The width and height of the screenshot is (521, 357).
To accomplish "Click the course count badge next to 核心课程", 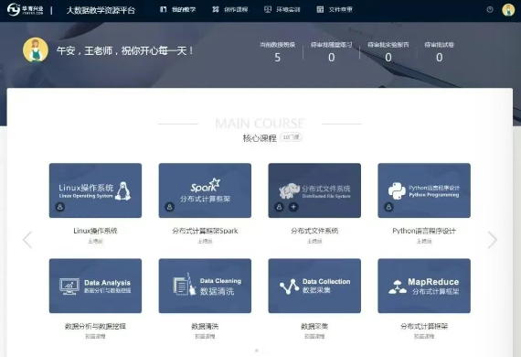I will 291,137.
